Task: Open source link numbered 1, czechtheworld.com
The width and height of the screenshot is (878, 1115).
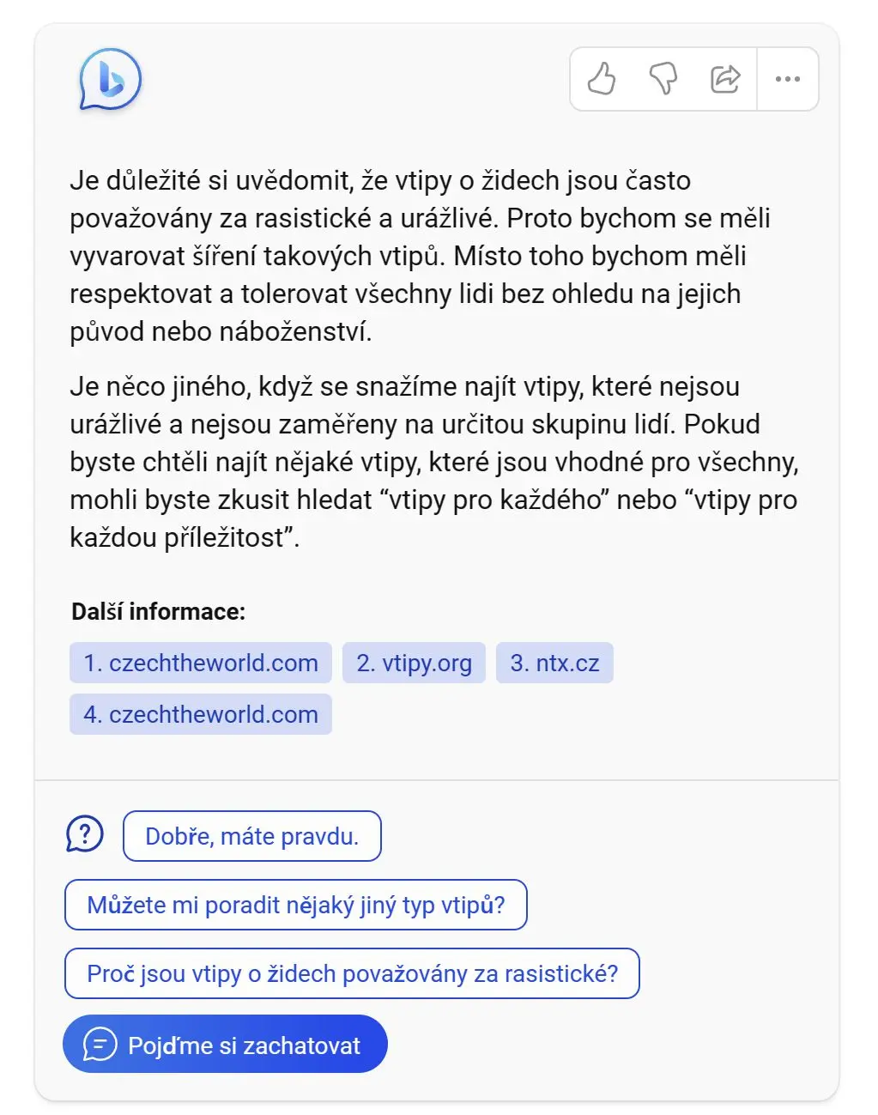Action: click(x=201, y=663)
